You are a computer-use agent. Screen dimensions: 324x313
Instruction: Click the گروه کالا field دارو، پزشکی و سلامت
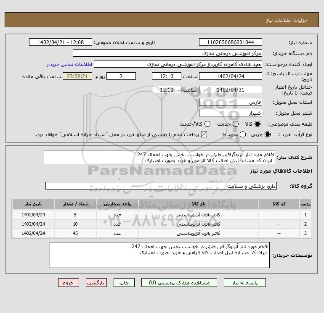(x=161, y=186)
